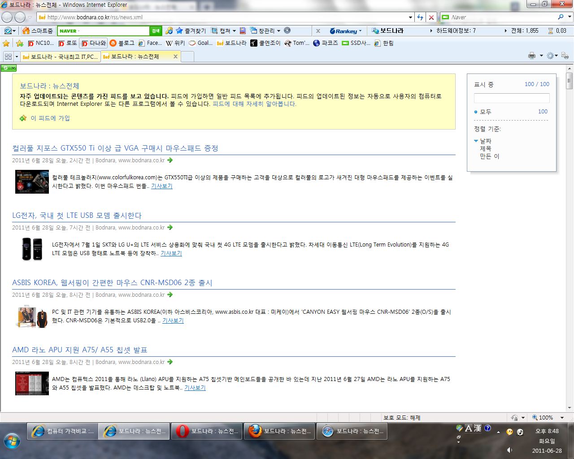This screenshot has height=459, width=574.
Task: Open the Favorites gold star button
Action: (6, 43)
